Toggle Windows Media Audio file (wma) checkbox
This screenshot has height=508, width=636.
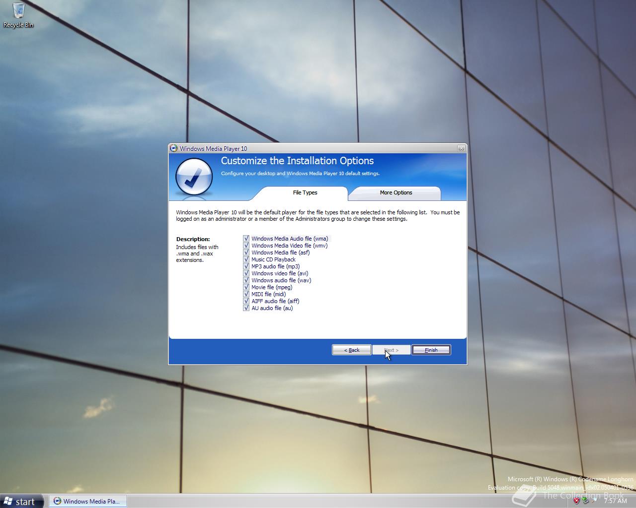click(x=246, y=239)
